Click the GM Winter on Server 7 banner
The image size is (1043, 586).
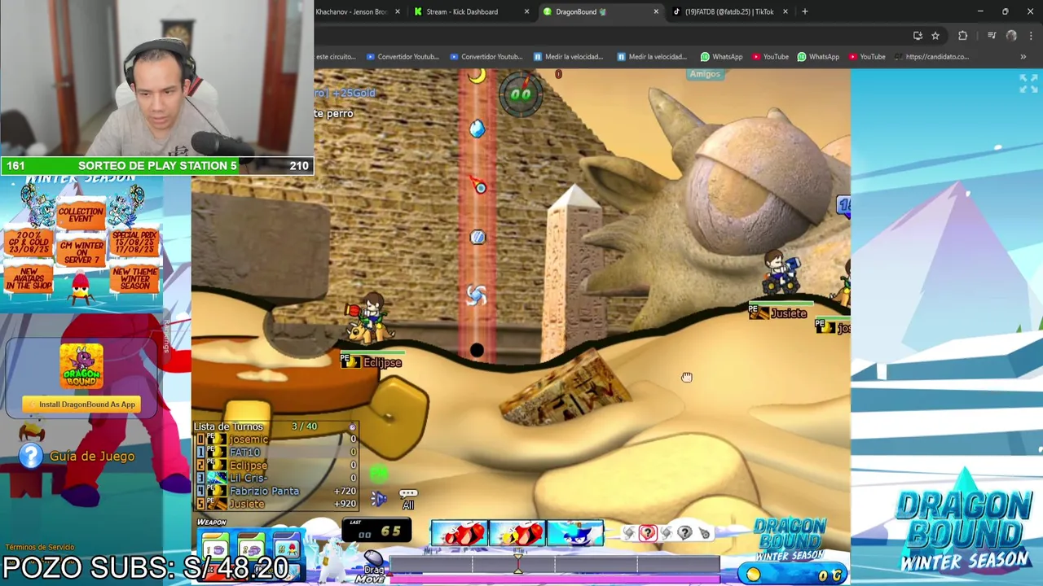pos(81,252)
